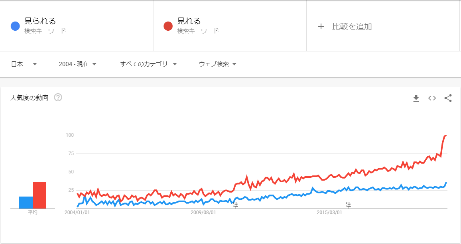Click the red average bar
The image size is (461, 244).
(39, 195)
